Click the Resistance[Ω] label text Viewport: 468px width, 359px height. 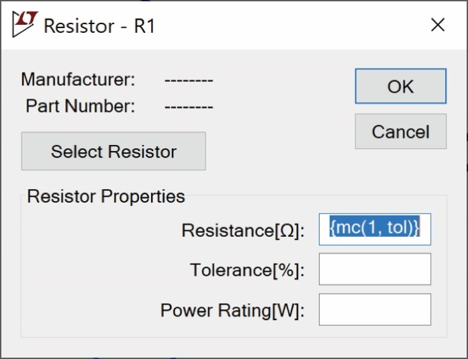[243, 231]
